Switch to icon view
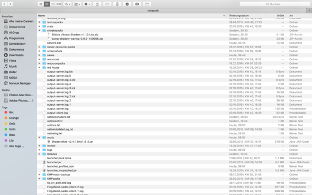The image size is (312, 195). 41,4
